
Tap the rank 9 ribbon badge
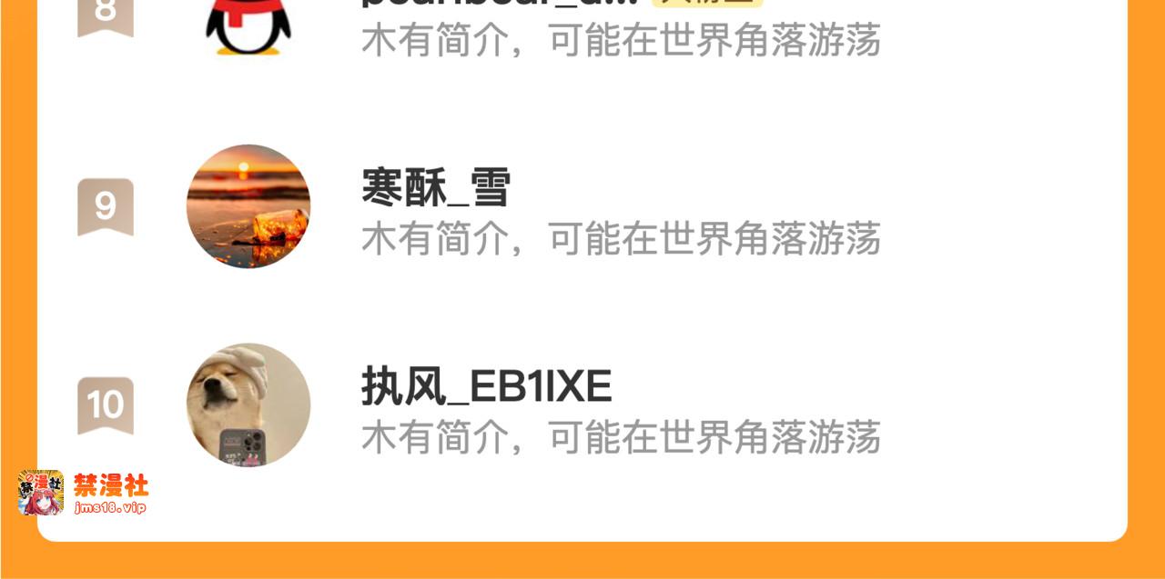[106, 207]
